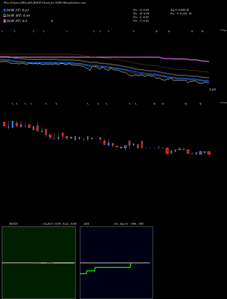Click the '<Tops' label at right edge
This screenshot has height=299, width=227.
pos(223,30)
